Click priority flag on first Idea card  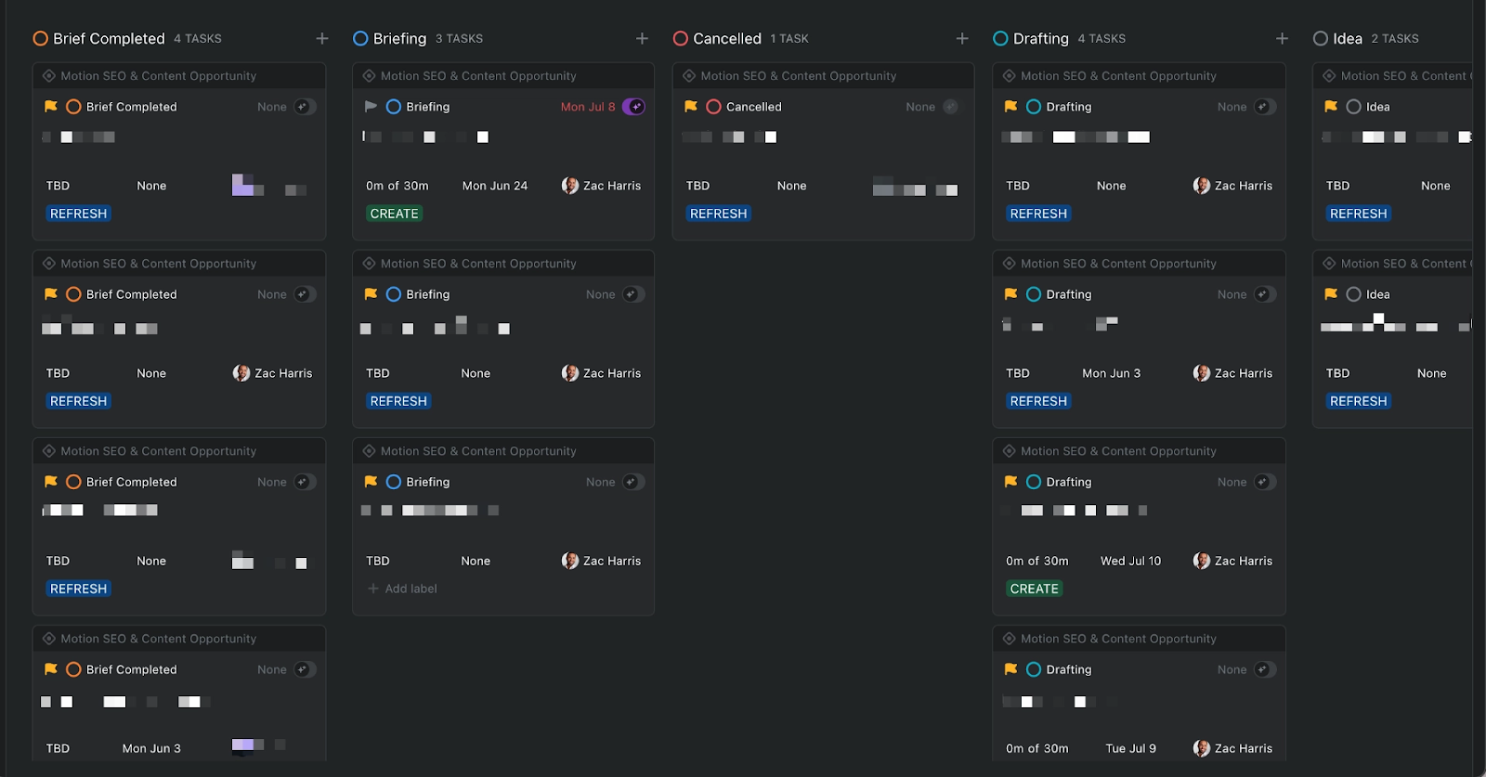(1331, 107)
